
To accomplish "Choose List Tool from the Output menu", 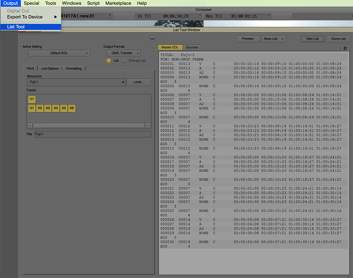I will click(x=31, y=27).
